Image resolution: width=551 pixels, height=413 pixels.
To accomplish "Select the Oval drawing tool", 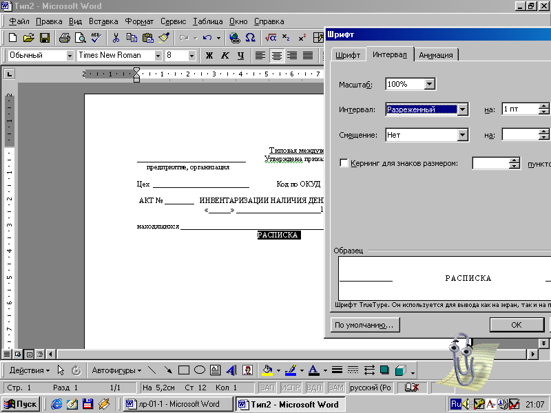I will [200, 370].
